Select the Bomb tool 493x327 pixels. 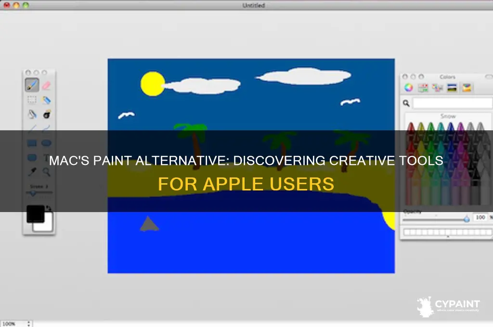(47, 114)
